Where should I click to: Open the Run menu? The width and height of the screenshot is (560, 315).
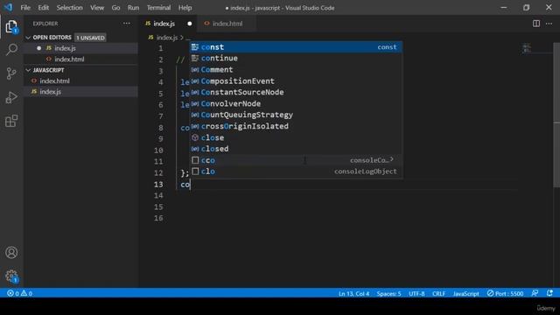tap(133, 8)
